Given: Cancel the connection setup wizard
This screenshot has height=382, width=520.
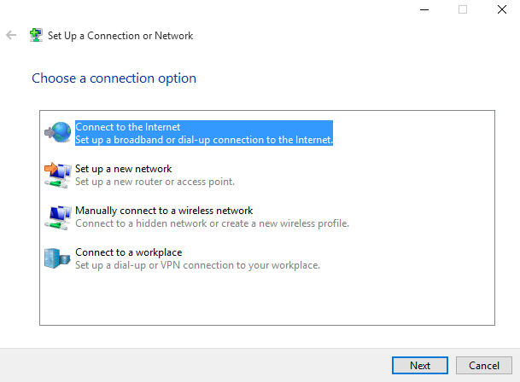Looking at the screenshot, I should point(484,366).
